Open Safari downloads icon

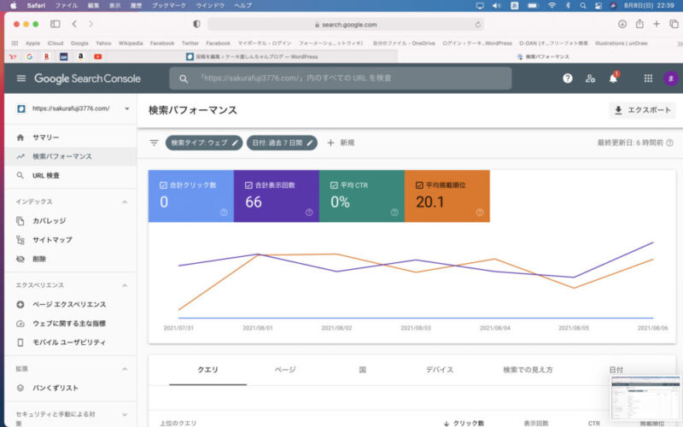(622, 24)
